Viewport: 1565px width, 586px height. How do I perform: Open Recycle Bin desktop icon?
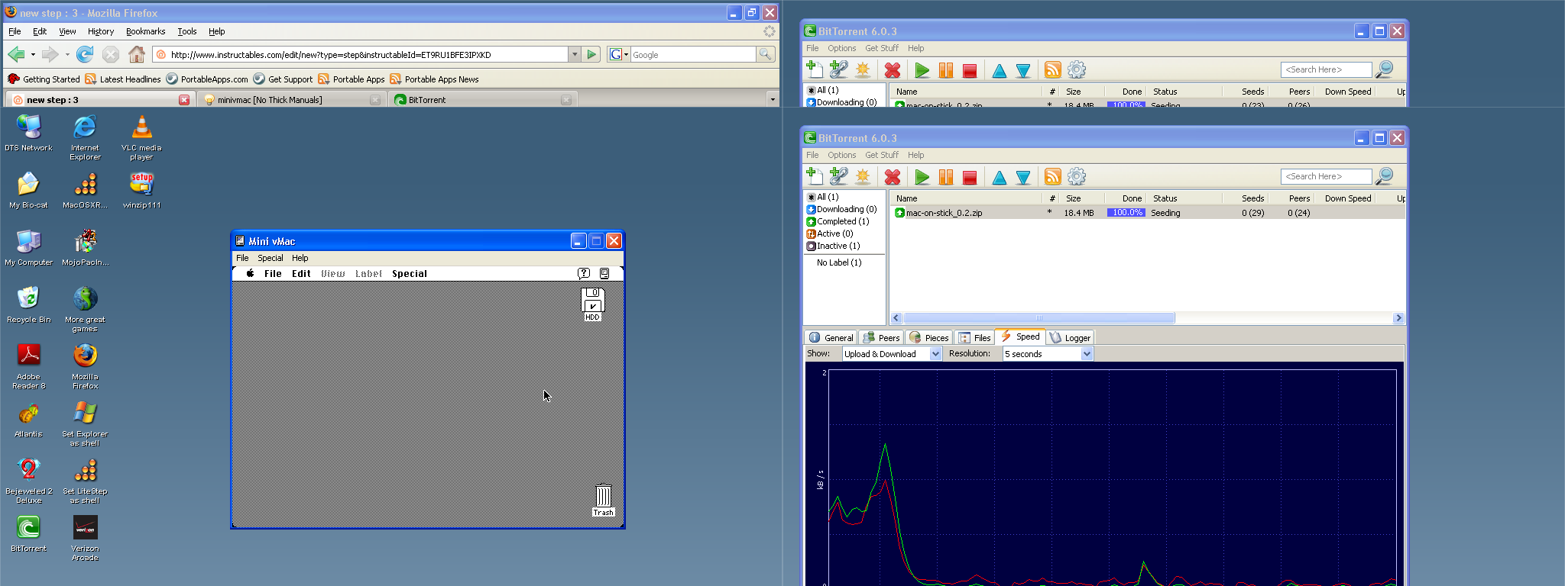pyautogui.click(x=28, y=304)
